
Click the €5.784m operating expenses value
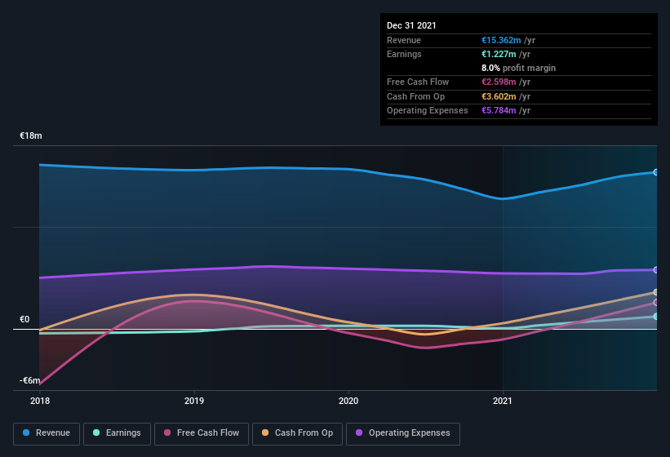(499, 111)
